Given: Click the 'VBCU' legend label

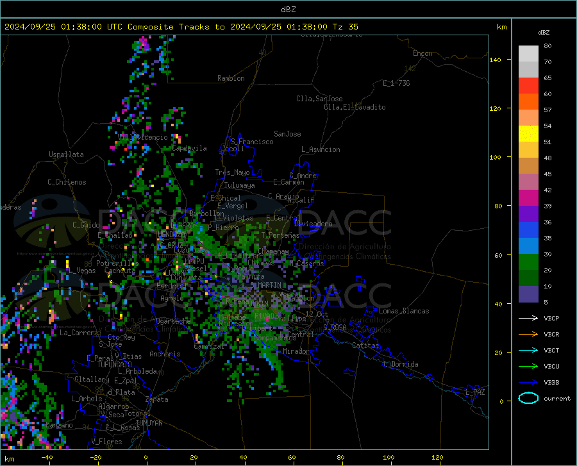Looking at the screenshot, I should click(551, 367).
